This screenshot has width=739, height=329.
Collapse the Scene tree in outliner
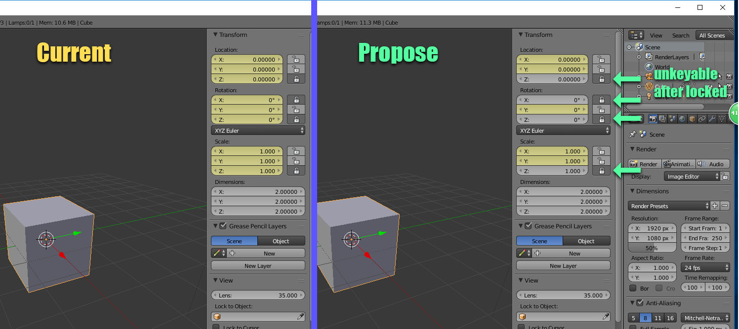(629, 47)
